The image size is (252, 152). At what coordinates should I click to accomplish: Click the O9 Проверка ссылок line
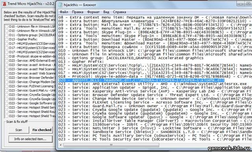[155, 47]
